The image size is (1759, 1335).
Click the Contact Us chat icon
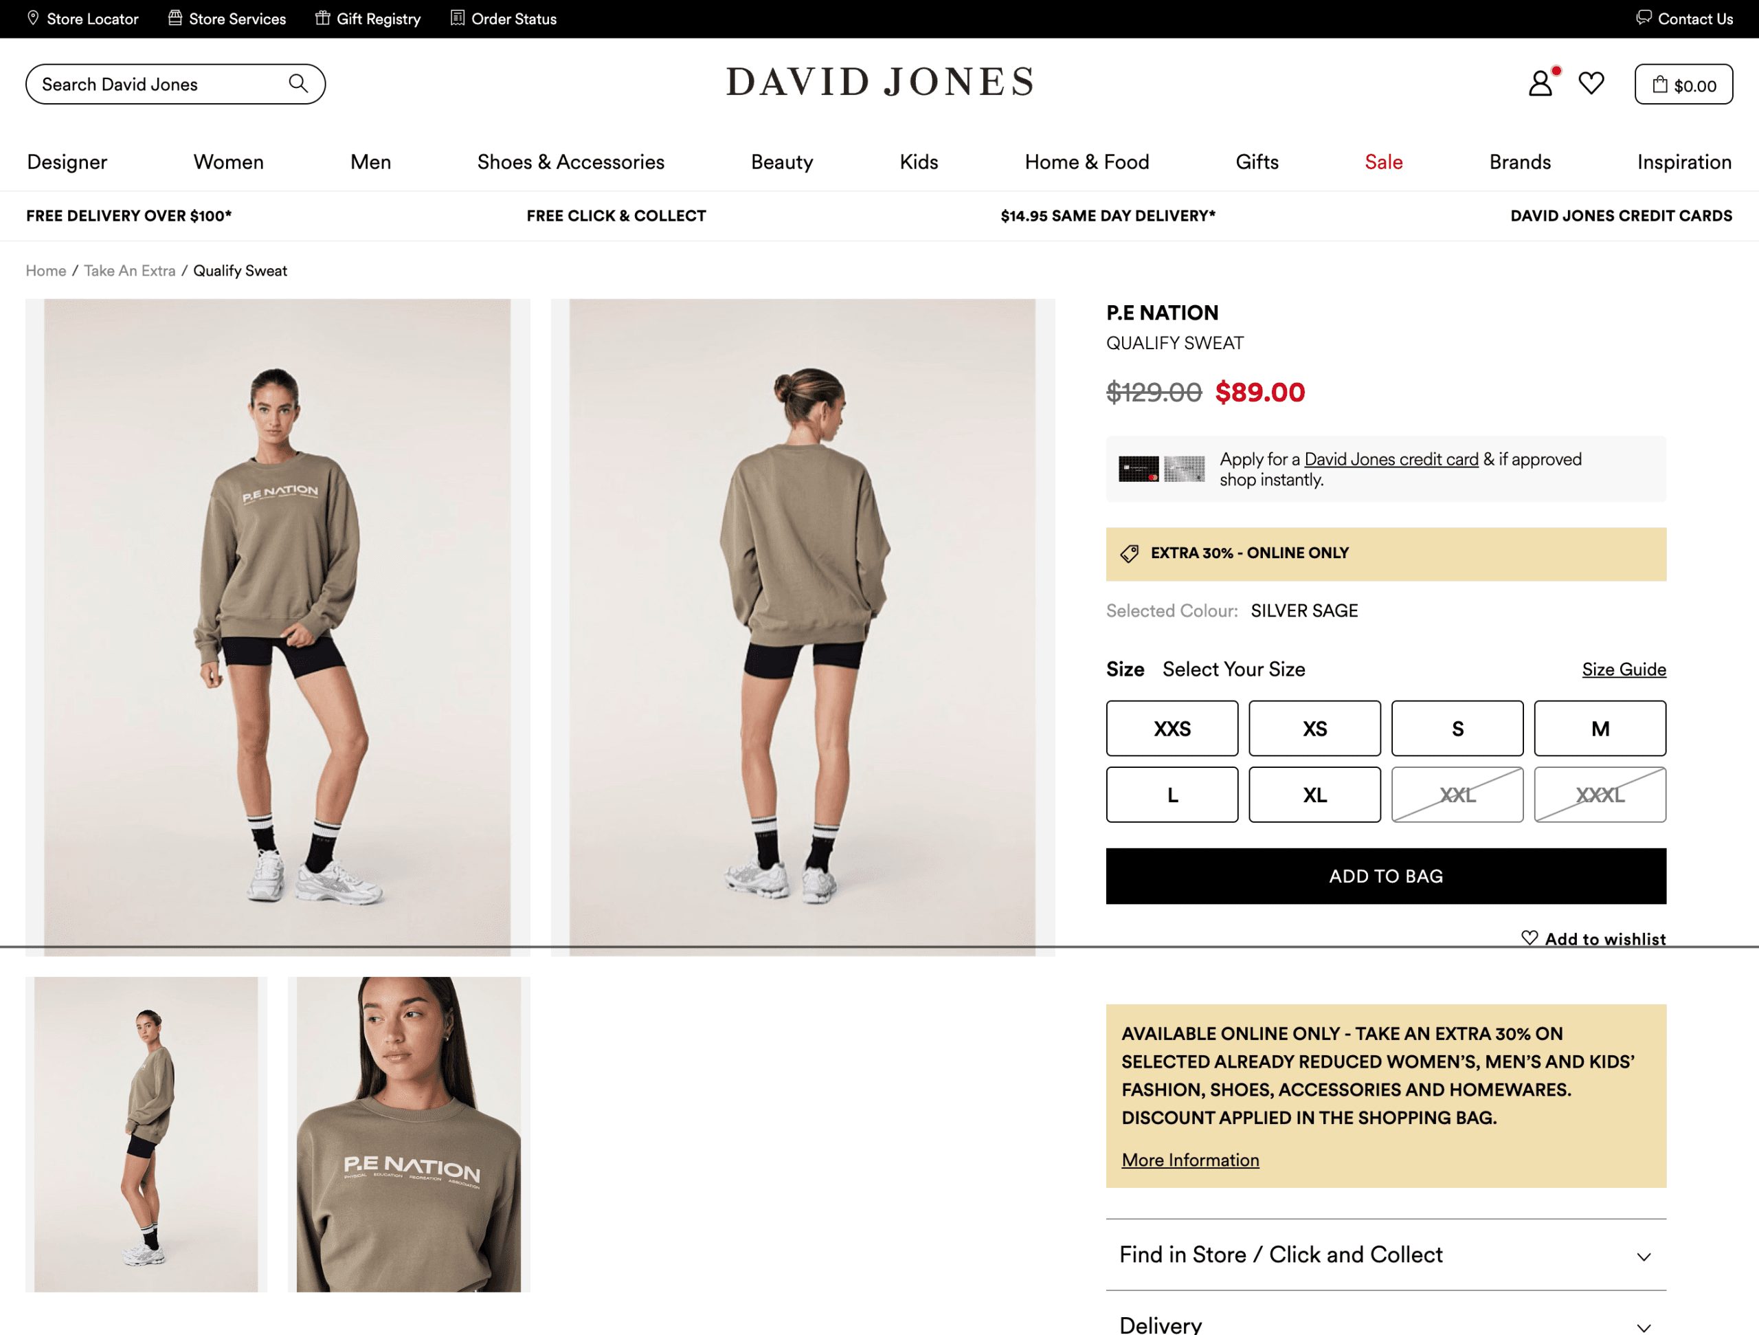point(1644,17)
